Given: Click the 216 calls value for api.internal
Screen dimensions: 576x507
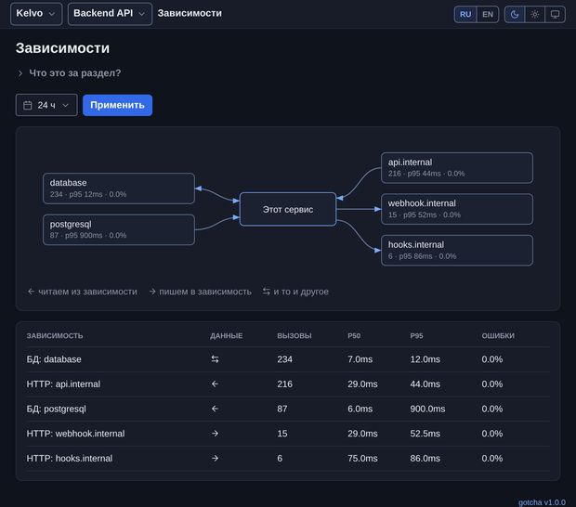Looking at the screenshot, I should (284, 384).
